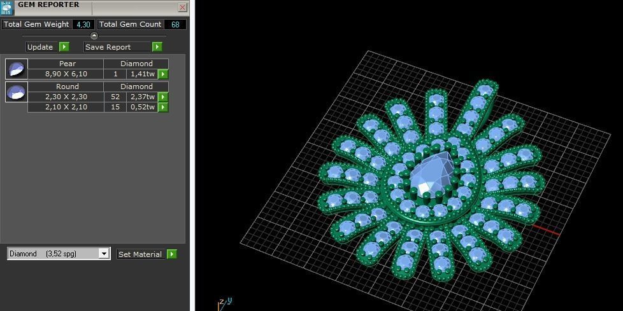Select the central pear diamond in the viewport
Screen dimensions: 623x311
coord(432,176)
